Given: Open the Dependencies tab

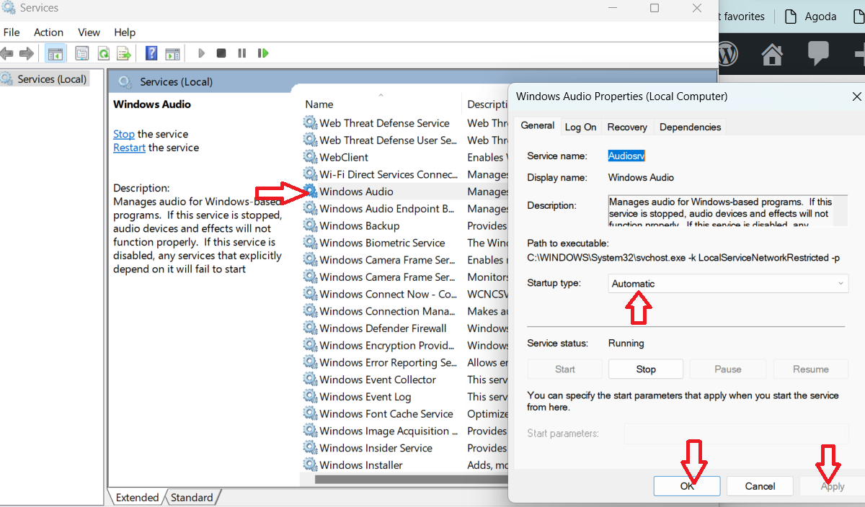Looking at the screenshot, I should [690, 127].
